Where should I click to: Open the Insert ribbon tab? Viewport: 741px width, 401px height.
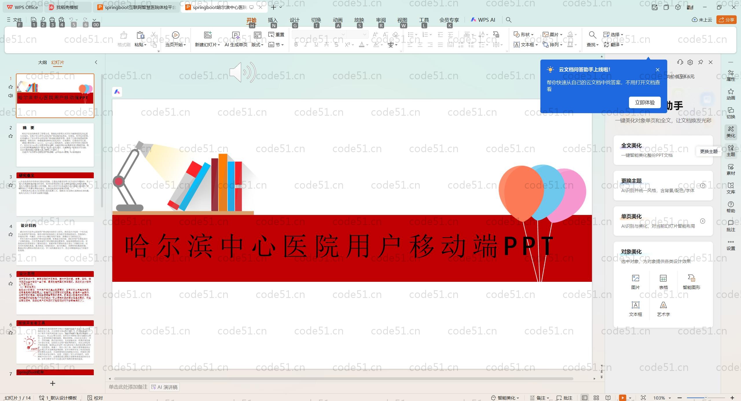(272, 20)
